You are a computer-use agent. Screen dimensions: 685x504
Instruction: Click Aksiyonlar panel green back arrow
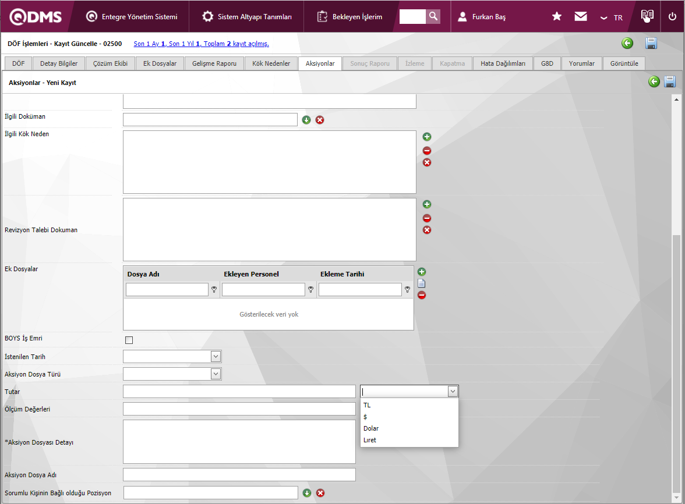[x=654, y=81]
